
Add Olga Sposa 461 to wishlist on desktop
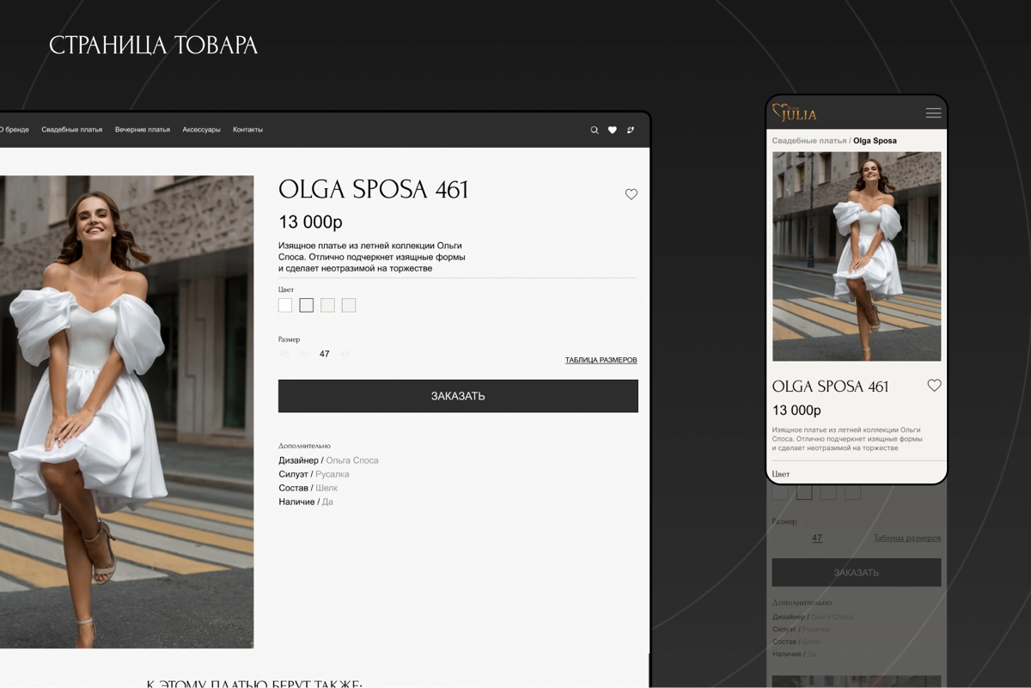click(631, 194)
